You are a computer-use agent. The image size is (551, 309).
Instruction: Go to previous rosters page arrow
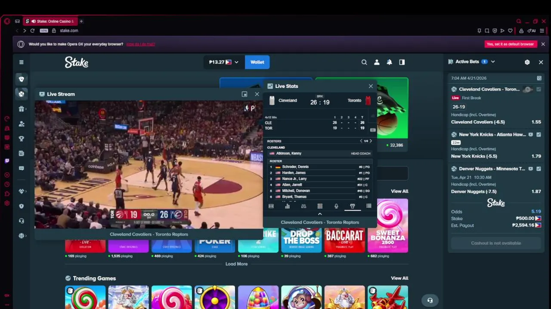click(x=361, y=141)
